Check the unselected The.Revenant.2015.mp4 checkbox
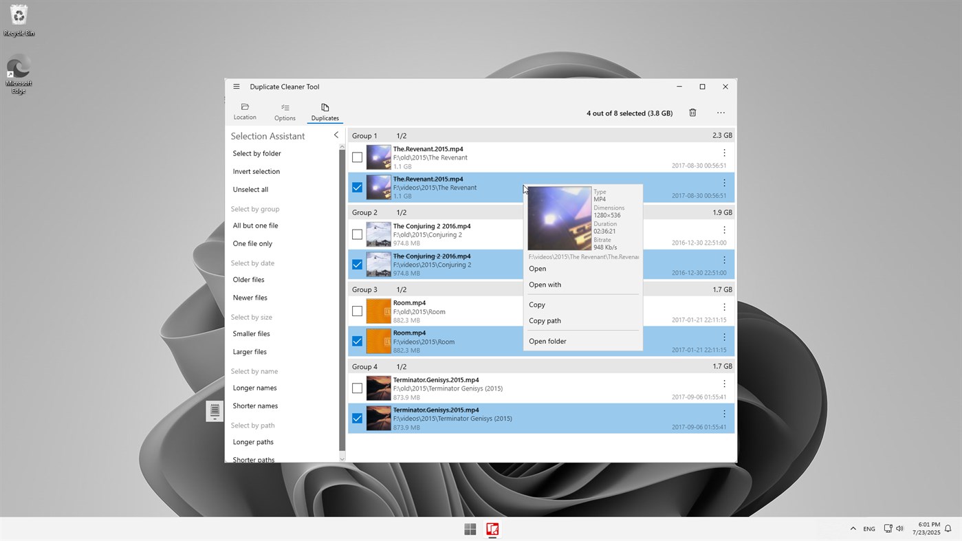962x541 pixels. pos(357,157)
